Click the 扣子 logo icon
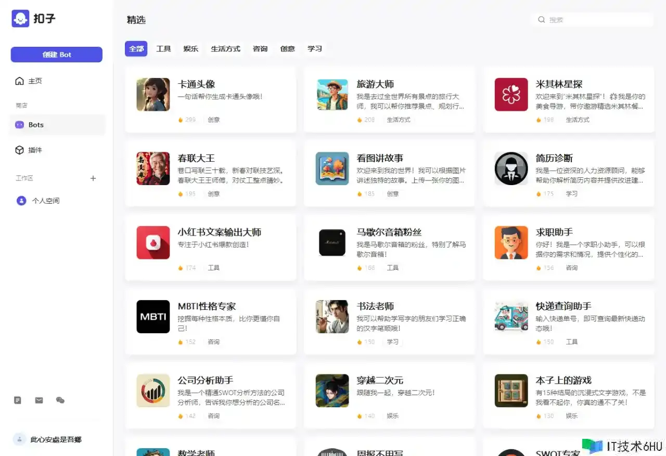The image size is (666, 456). 20,19
